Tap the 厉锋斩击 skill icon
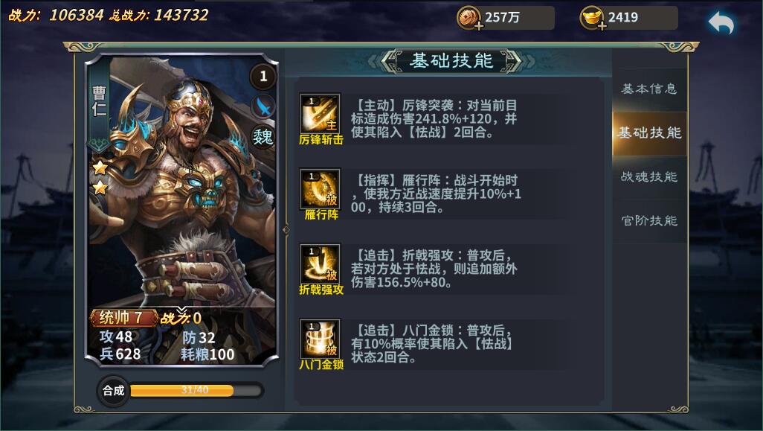The height and width of the screenshot is (431, 763). tap(320, 113)
